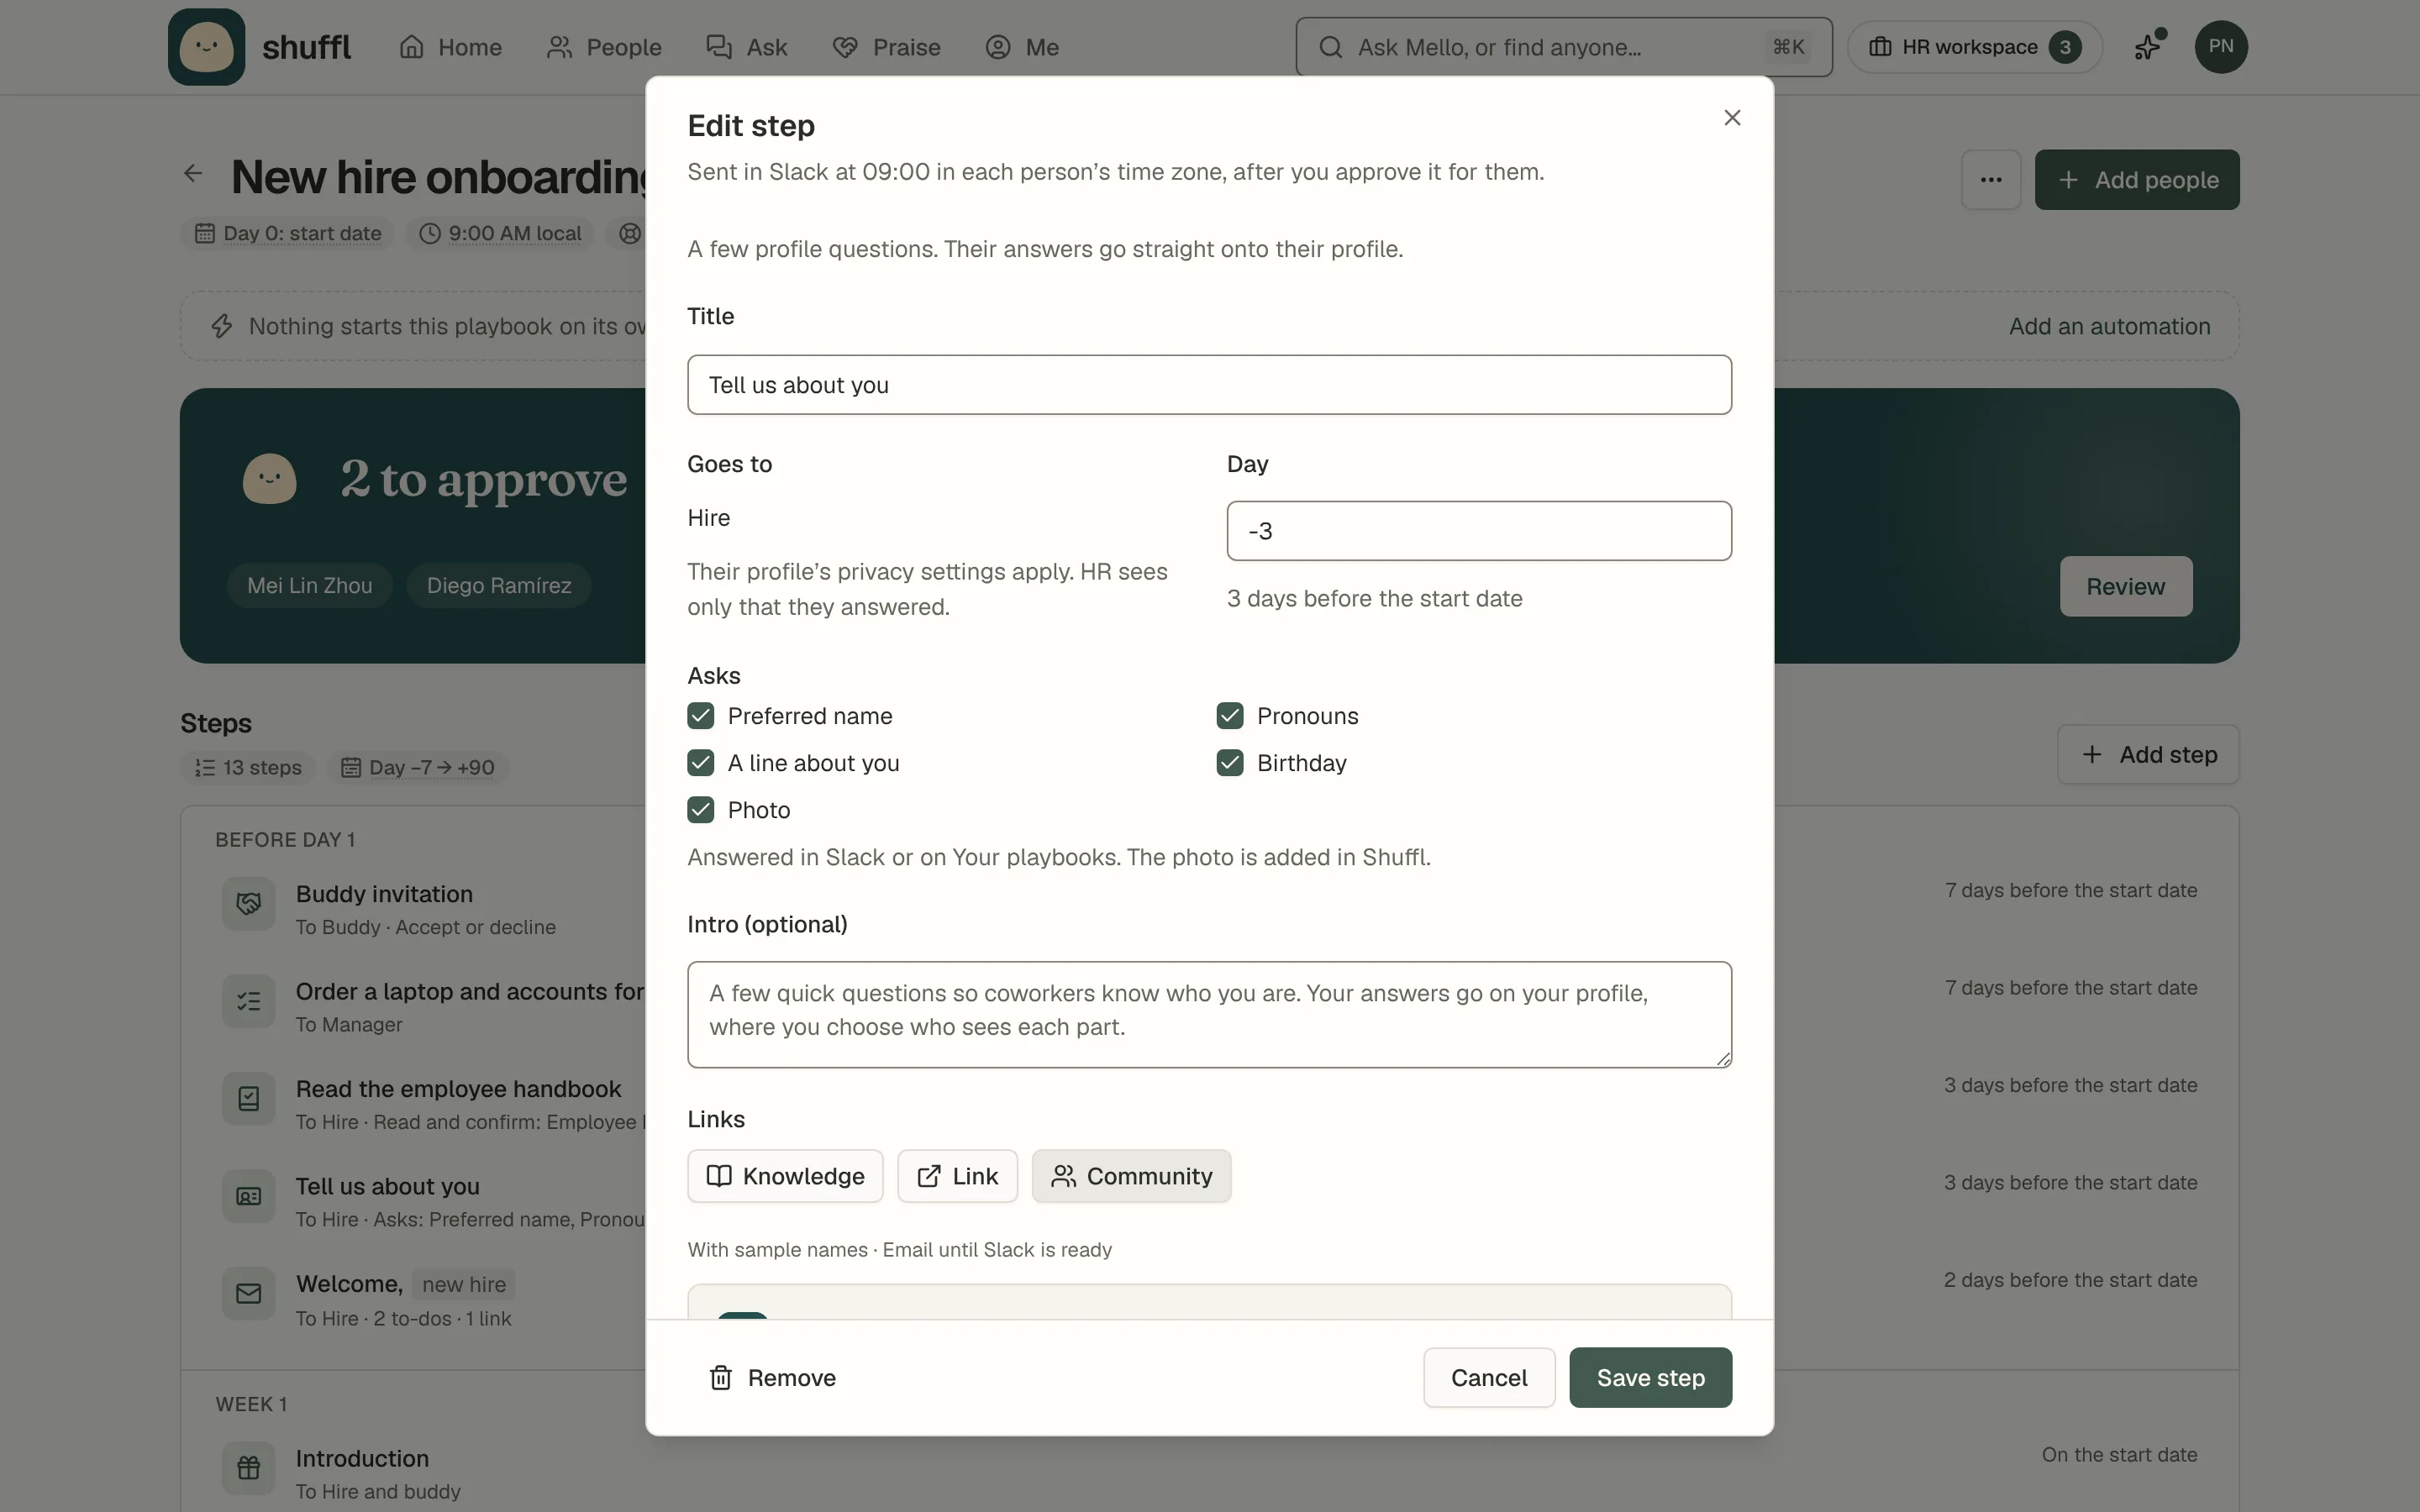The image size is (2420, 1512).
Task: Click the Introduction step gift icon
Action: 249,1468
